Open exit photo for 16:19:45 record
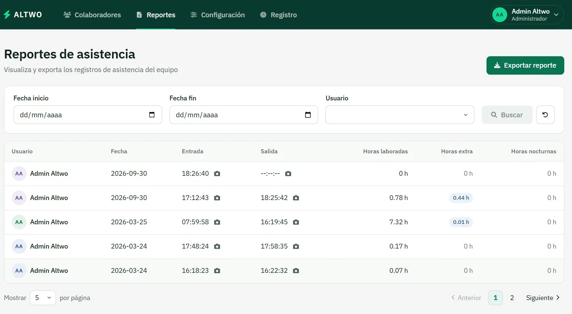This screenshot has height=314, width=572. coord(296,222)
